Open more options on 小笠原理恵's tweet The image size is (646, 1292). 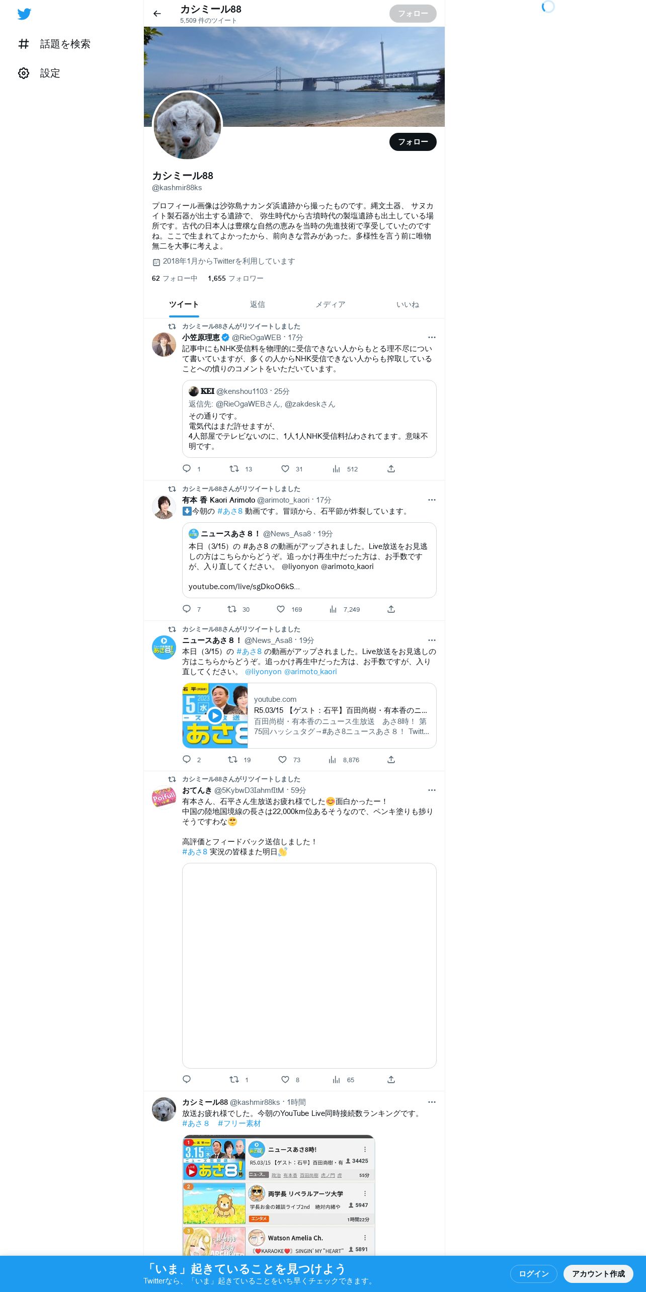coord(432,338)
